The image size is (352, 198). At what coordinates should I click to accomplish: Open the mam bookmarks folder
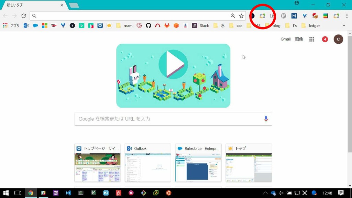point(124,25)
